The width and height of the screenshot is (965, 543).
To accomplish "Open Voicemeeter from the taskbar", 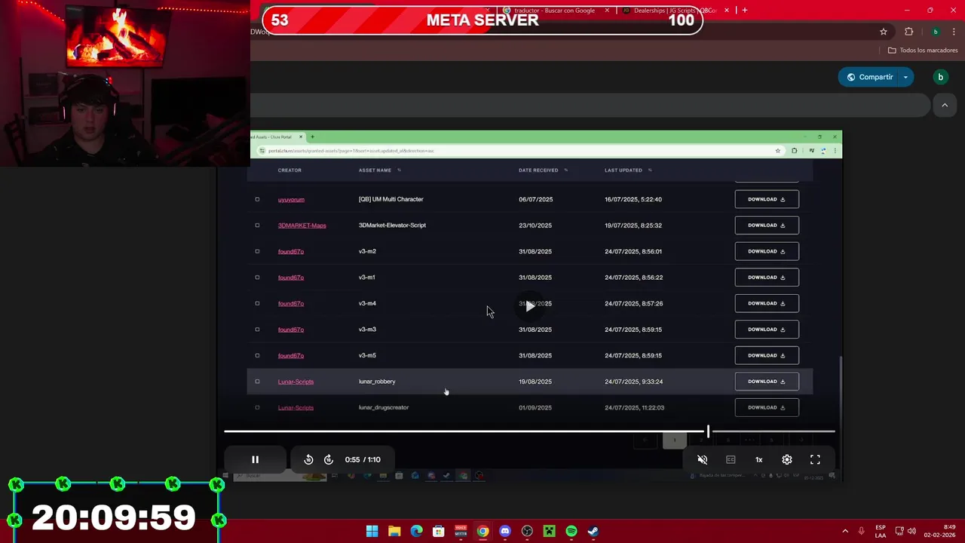I will (x=461, y=532).
